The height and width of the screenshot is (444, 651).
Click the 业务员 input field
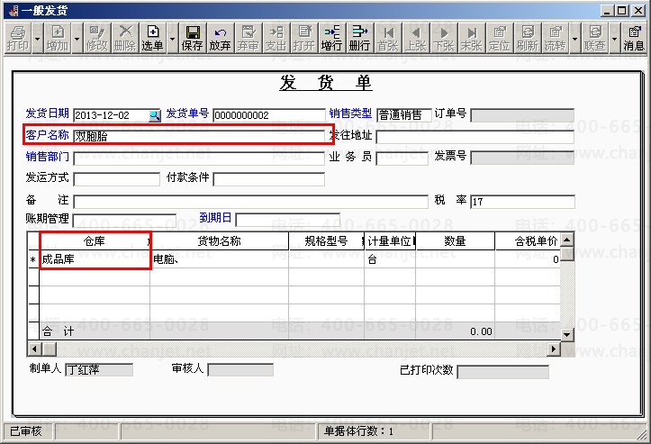tap(402, 159)
